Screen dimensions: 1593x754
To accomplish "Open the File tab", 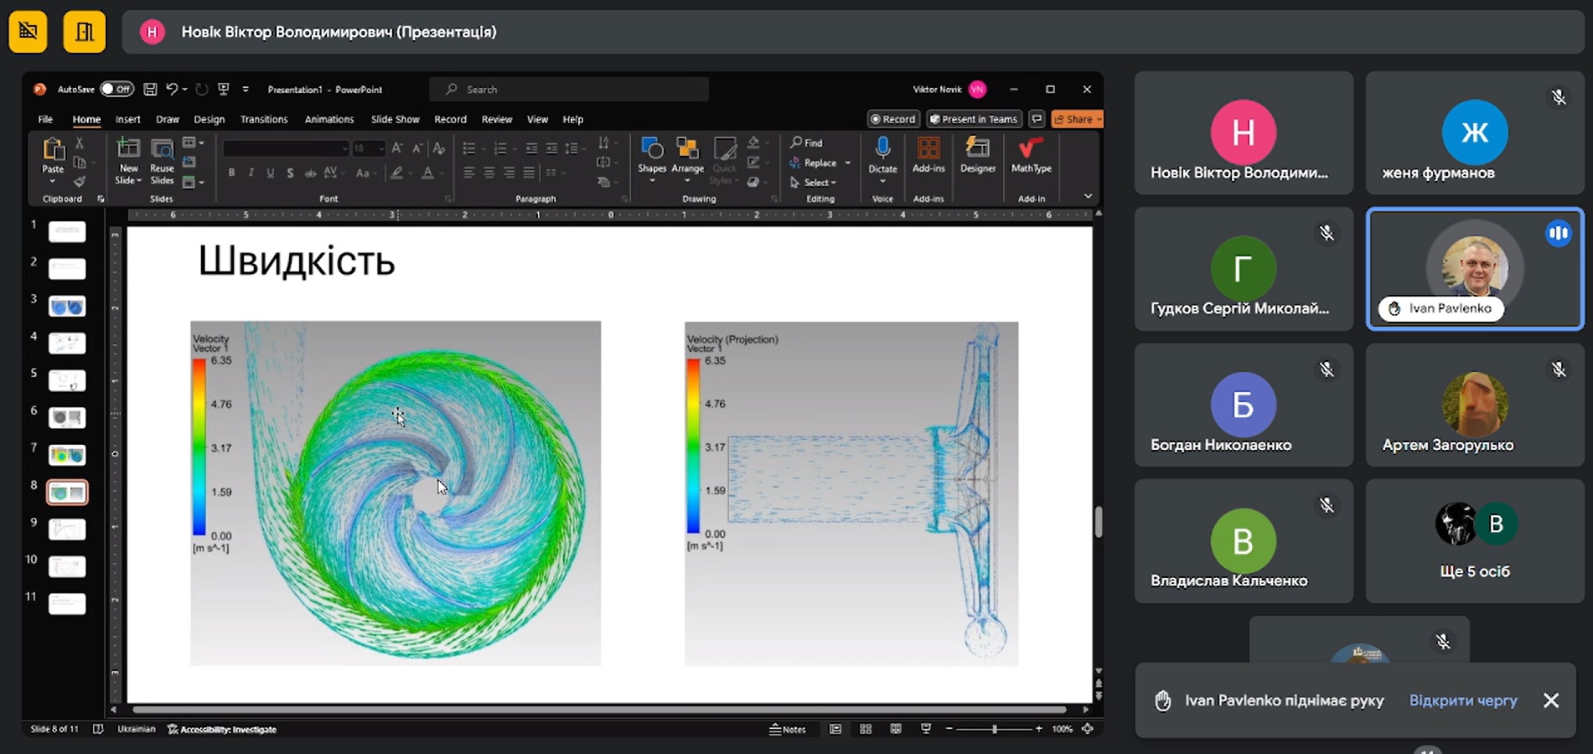I will (x=45, y=119).
